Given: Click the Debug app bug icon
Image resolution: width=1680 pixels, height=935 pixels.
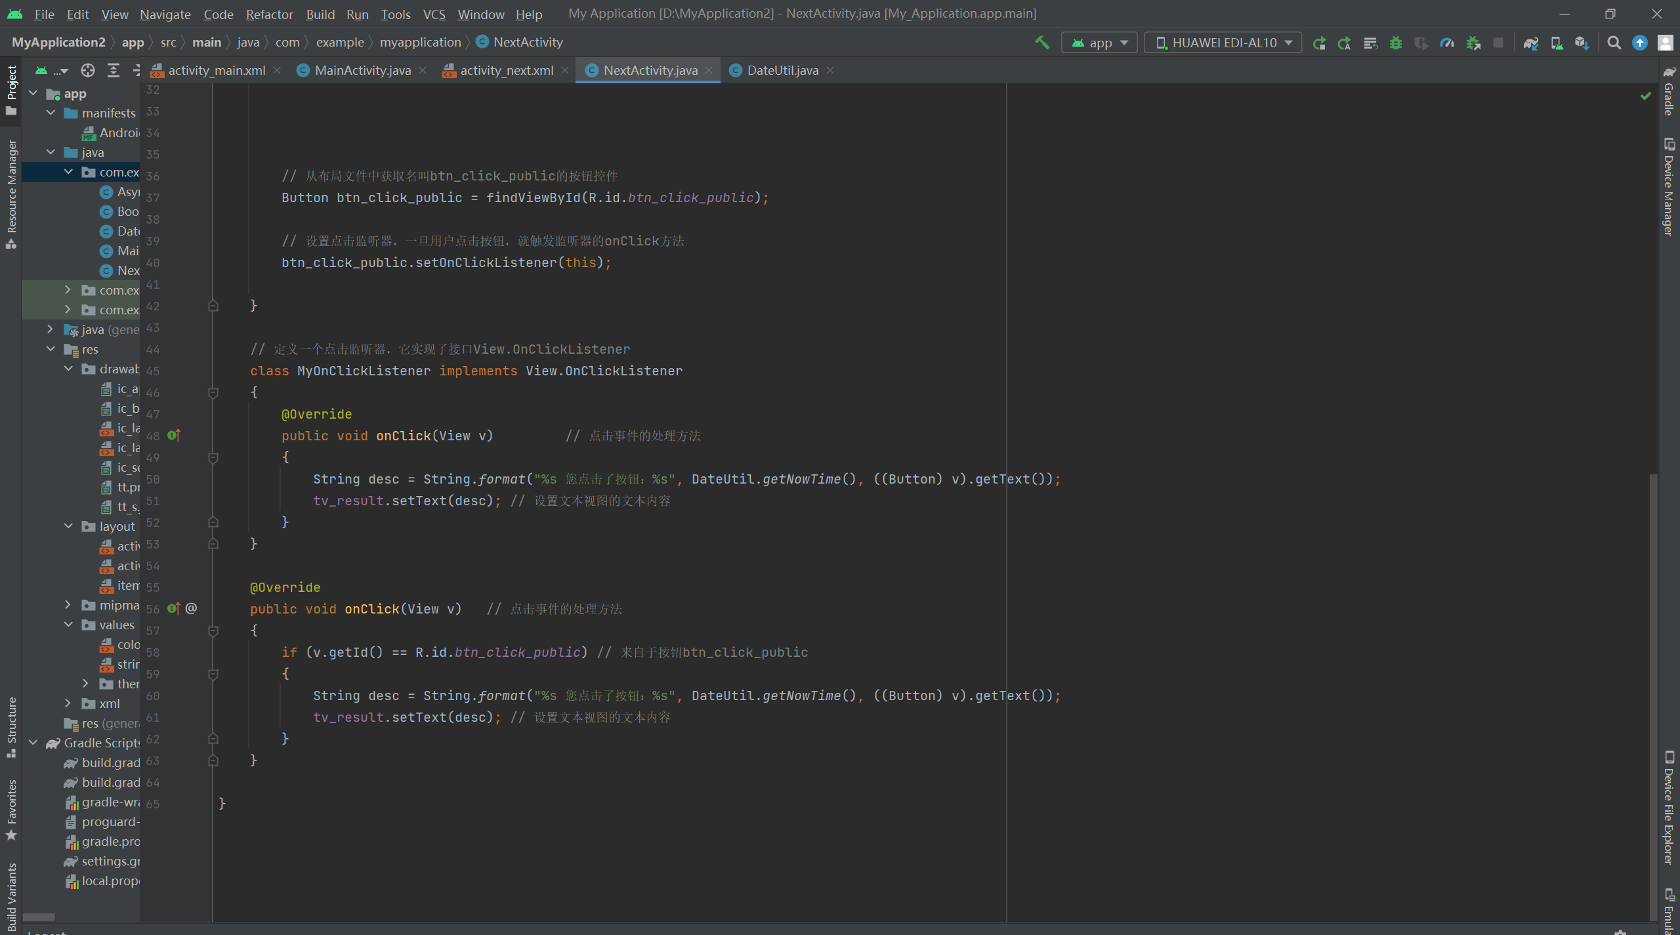Looking at the screenshot, I should click(1396, 43).
